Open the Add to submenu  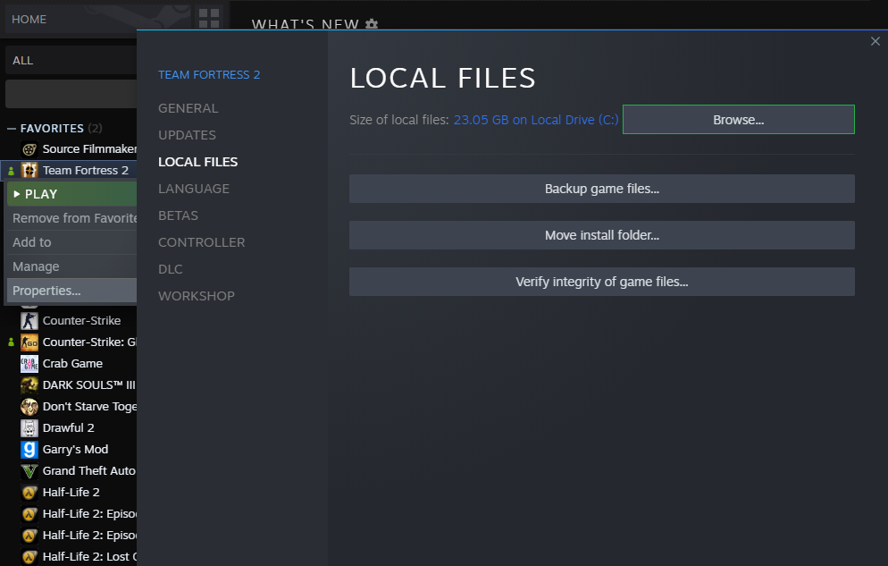coord(71,242)
